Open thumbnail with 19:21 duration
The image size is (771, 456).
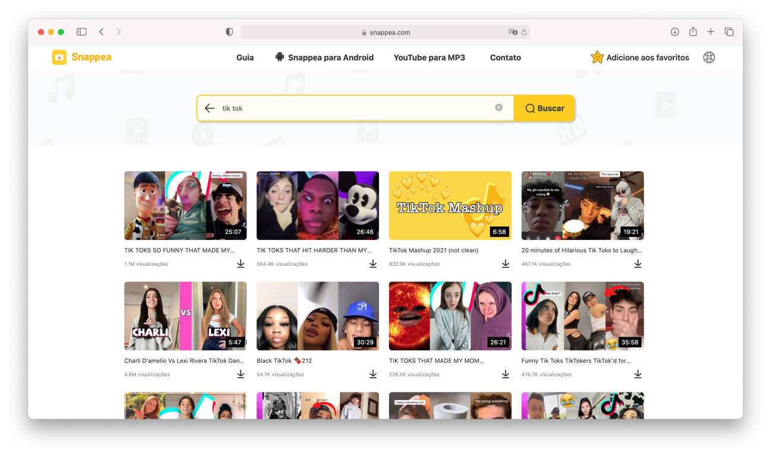(583, 205)
